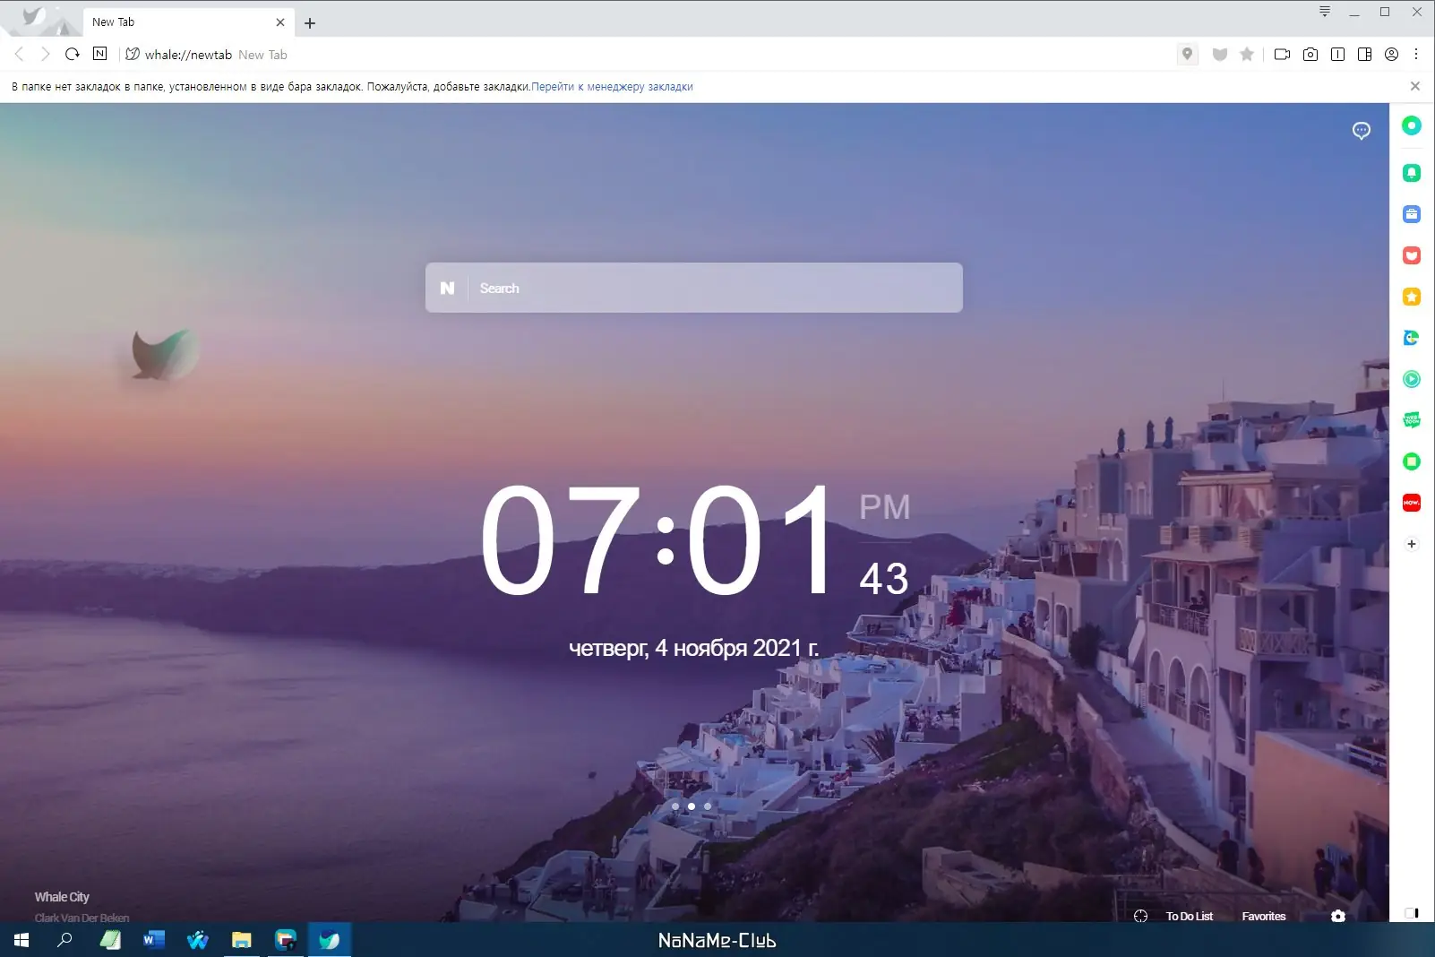Reload the page
This screenshot has height=957, width=1435.
coord(73,54)
